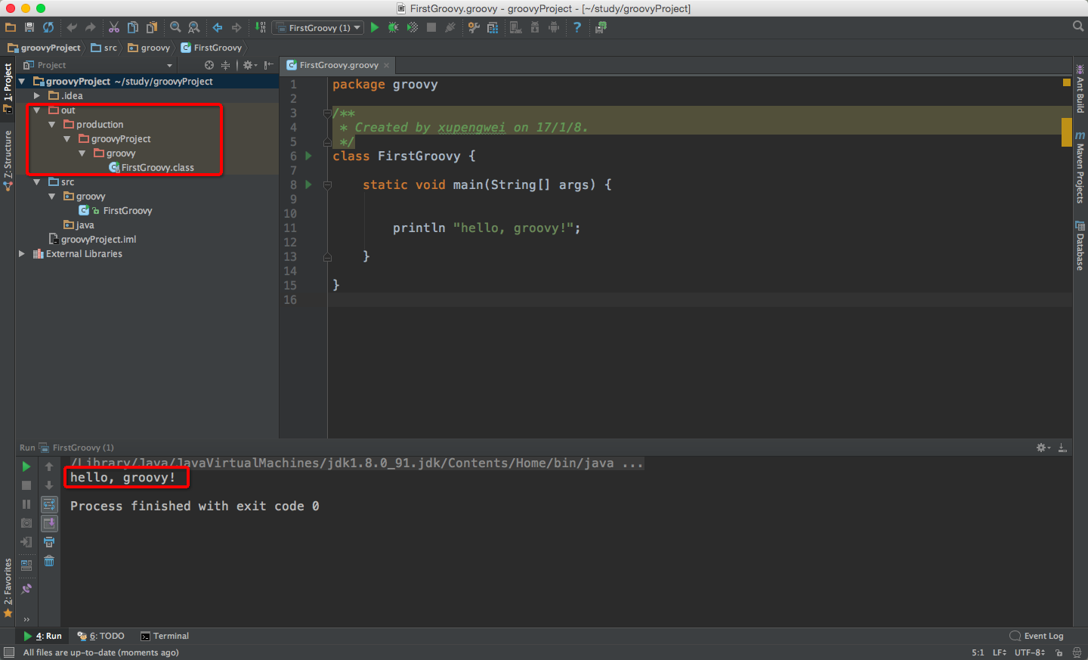
Task: Click the Redo arrow in the toolbar
Action: coord(91,27)
